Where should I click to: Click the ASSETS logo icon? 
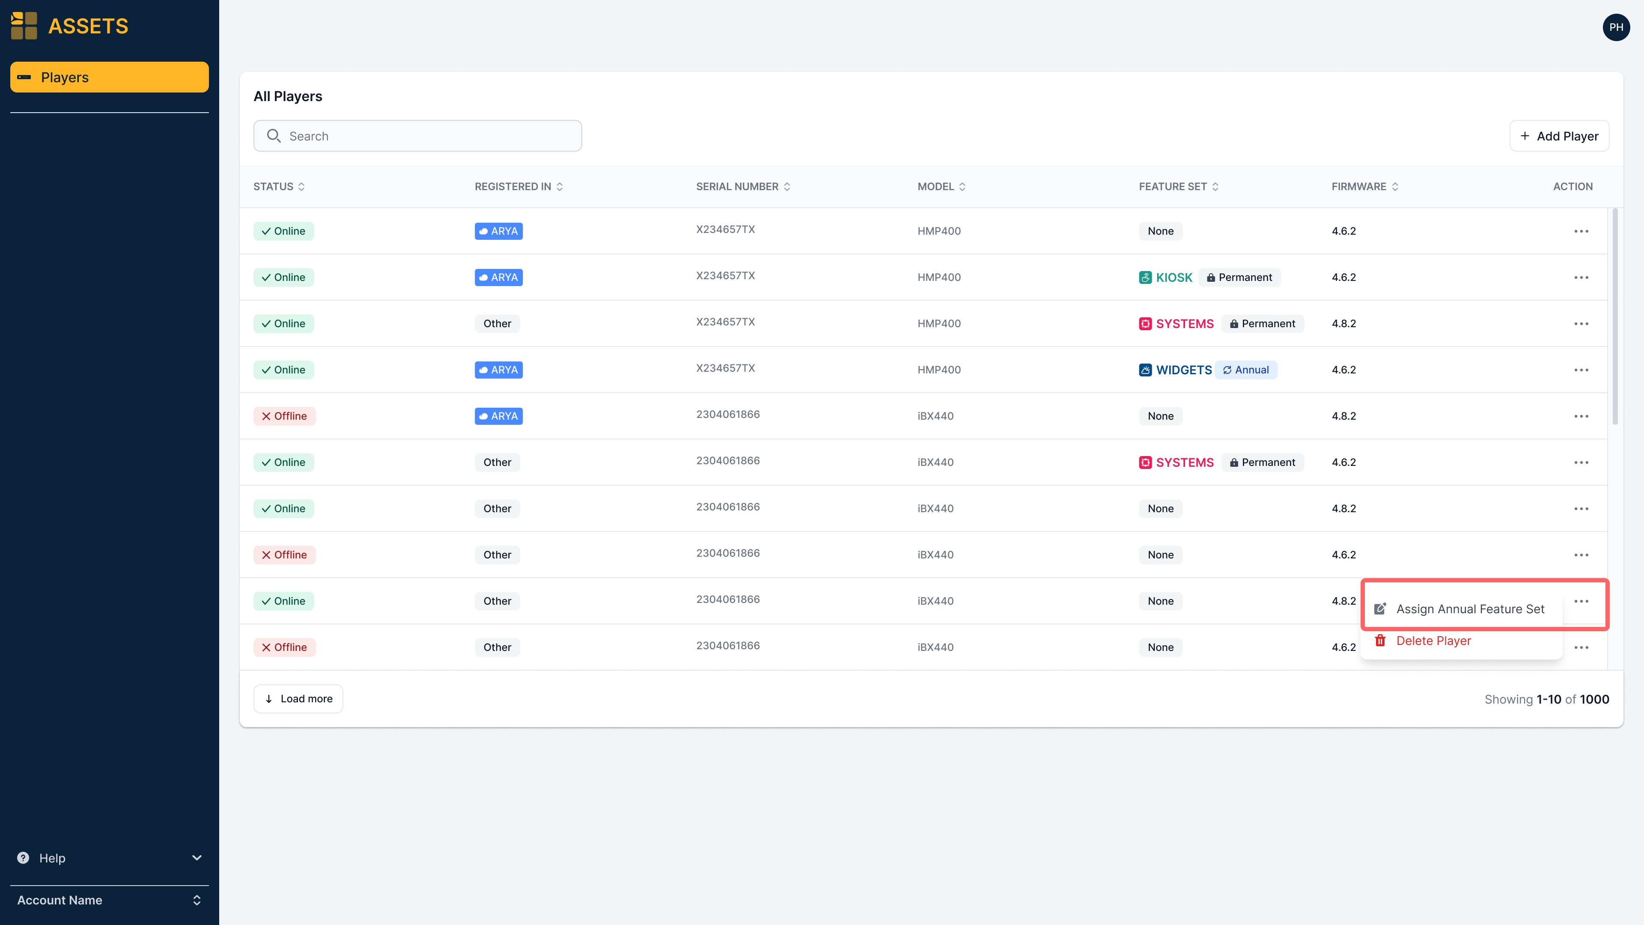pos(24,26)
